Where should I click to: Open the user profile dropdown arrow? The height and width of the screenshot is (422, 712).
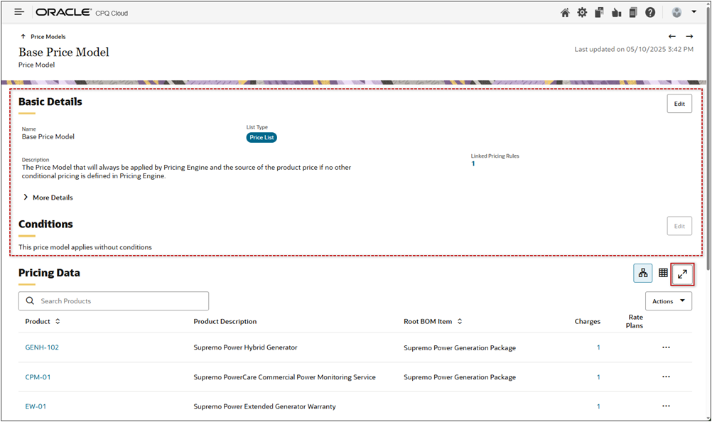point(694,12)
